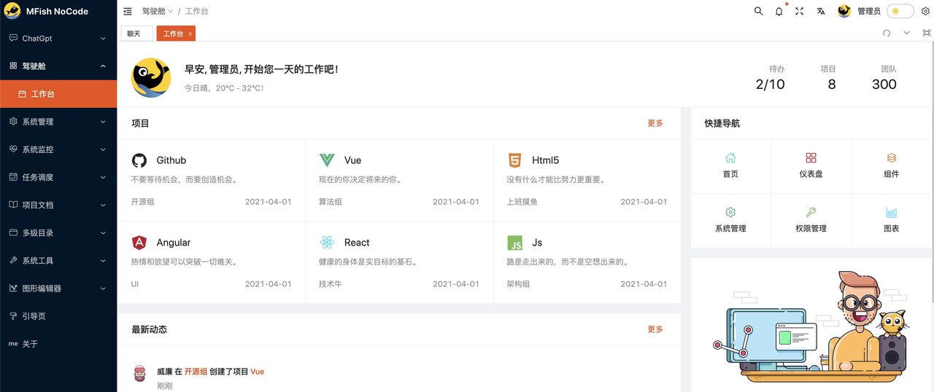This screenshot has height=392, width=934.
Task: Toggle the dark/light theme switch
Action: (x=900, y=11)
